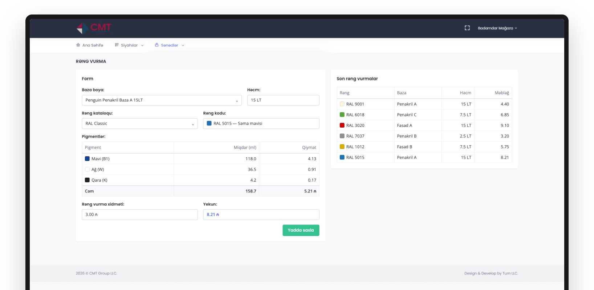Click the Cəm total 5.21
The width and height of the screenshot is (594, 290).
(310, 191)
